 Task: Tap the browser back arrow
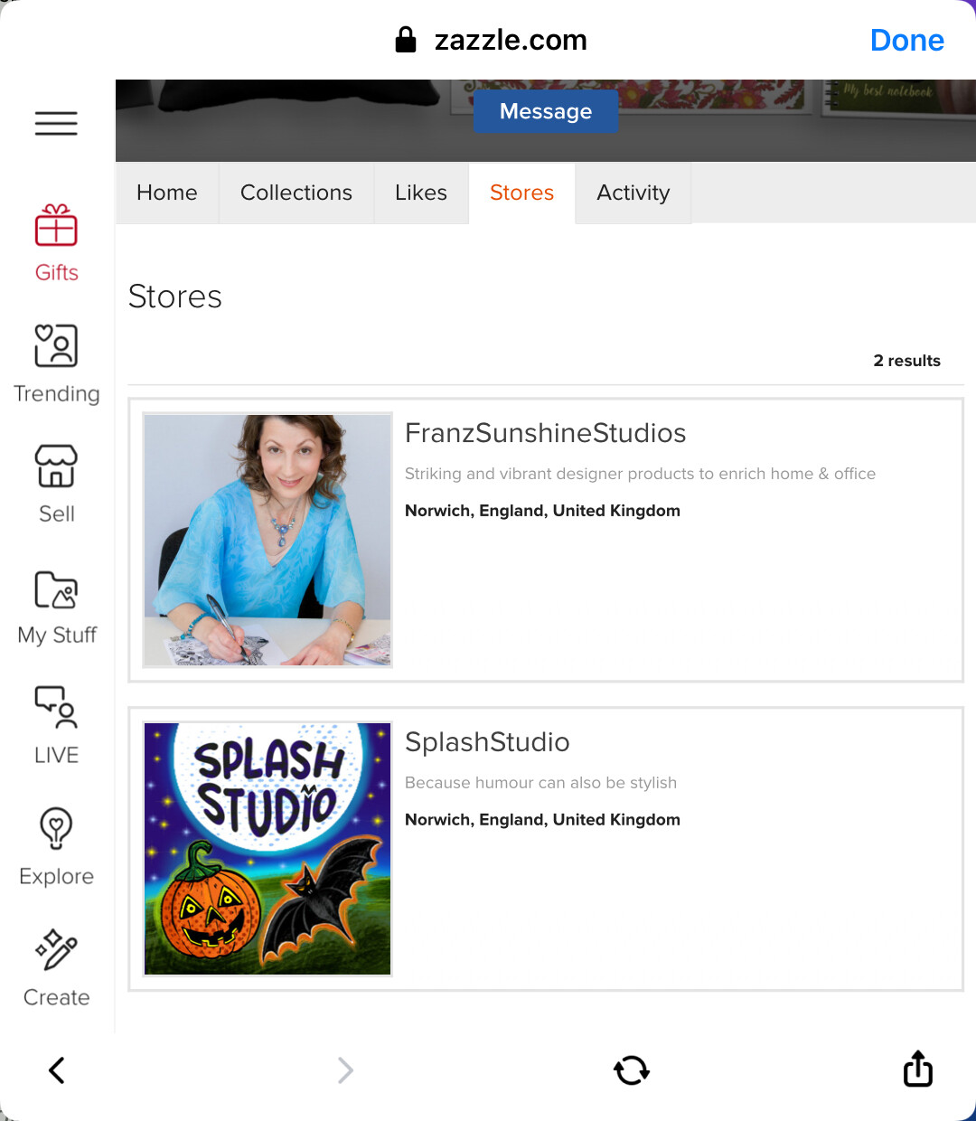56,1070
